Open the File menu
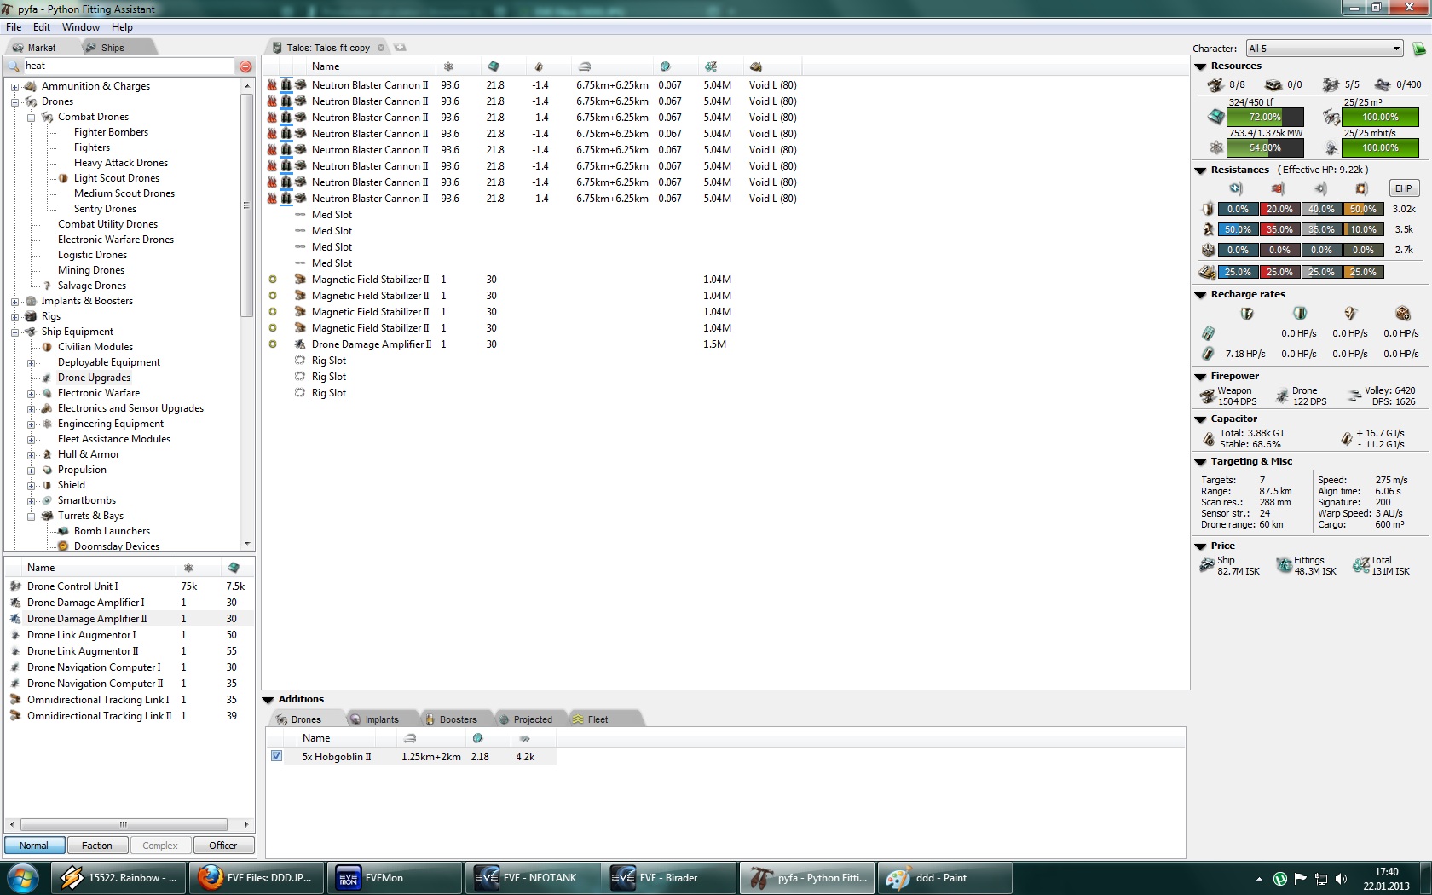Screen dimensions: 1432x895 coord(14,27)
